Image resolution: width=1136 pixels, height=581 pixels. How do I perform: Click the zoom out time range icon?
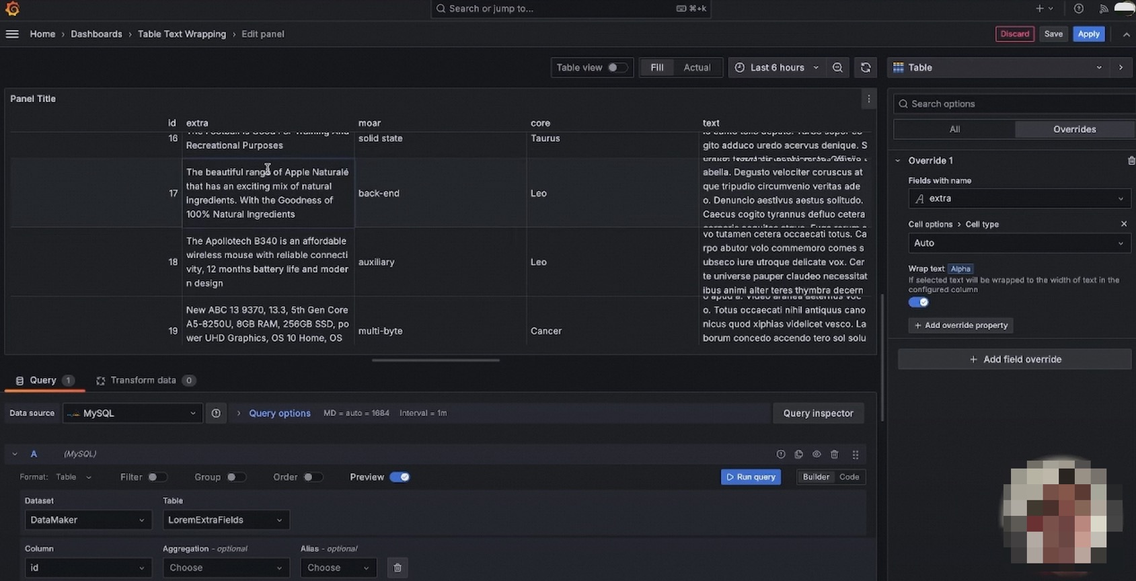coord(837,67)
